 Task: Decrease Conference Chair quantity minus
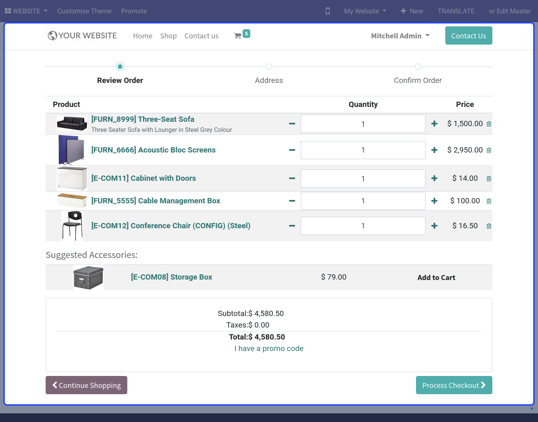coord(292,226)
